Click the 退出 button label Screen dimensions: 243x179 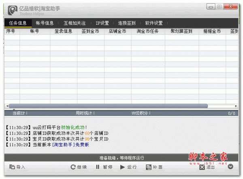[211, 167]
